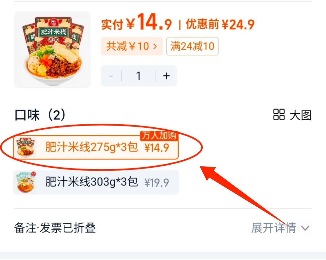The image size is (326, 260).
Task: Open the 共减¥10 discount details
Action: click(x=132, y=46)
